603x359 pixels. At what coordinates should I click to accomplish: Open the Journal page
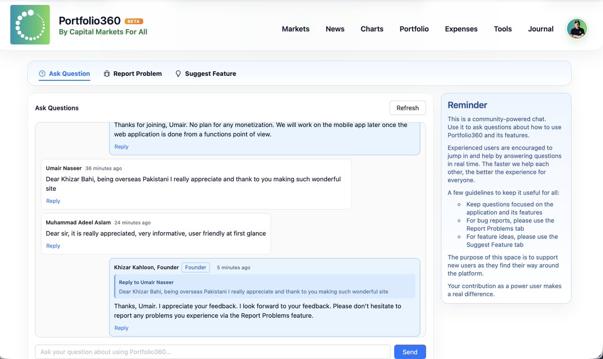pos(541,29)
